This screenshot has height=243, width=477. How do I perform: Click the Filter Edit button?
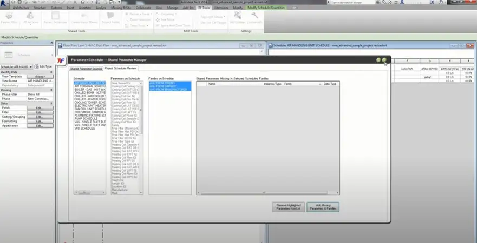[40, 112]
